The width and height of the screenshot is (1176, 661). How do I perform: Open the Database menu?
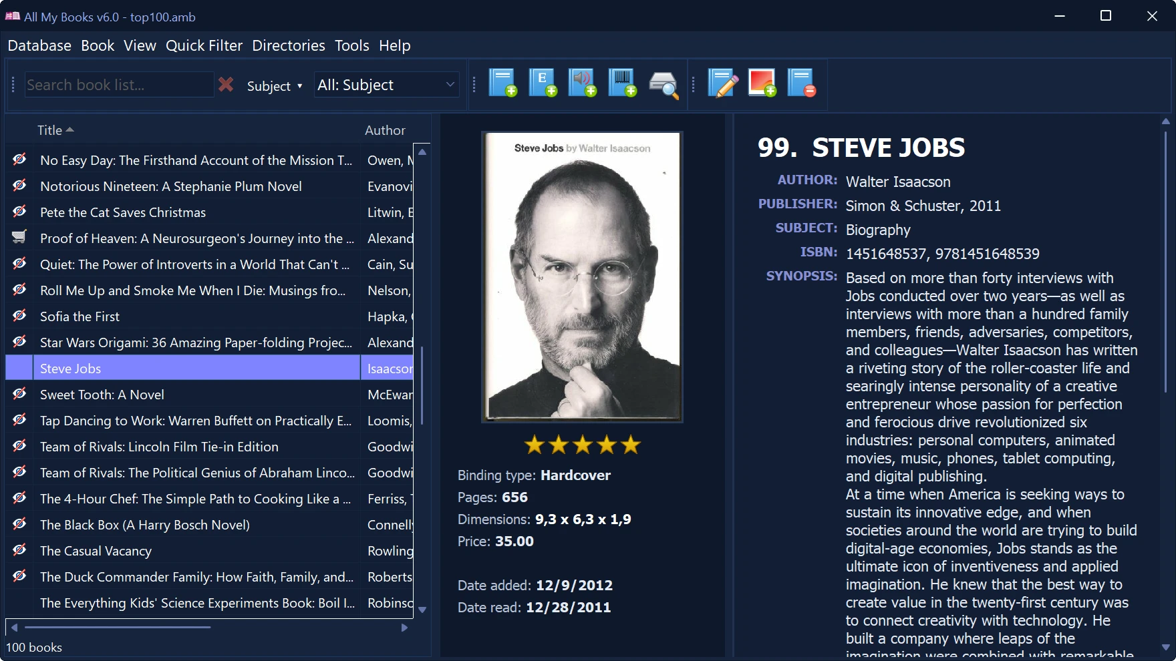click(39, 45)
